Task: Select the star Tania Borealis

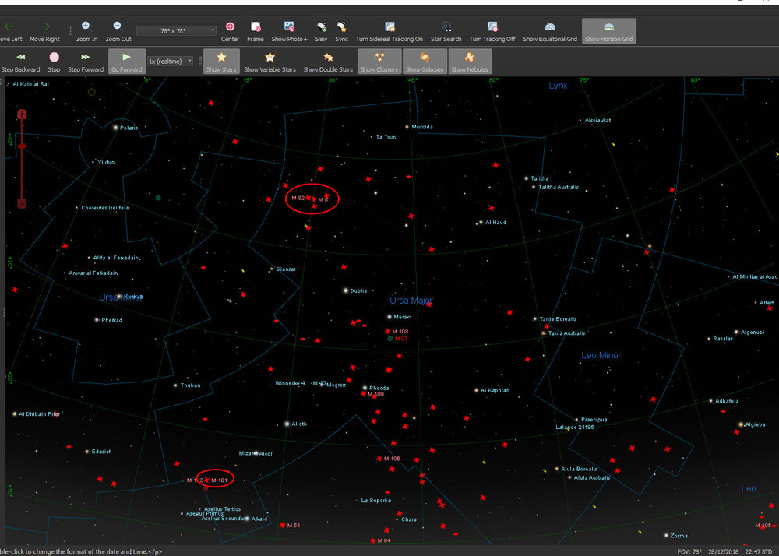Action: pos(535,319)
